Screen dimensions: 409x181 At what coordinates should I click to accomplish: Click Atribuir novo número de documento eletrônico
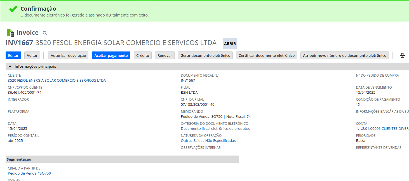tap(344, 55)
